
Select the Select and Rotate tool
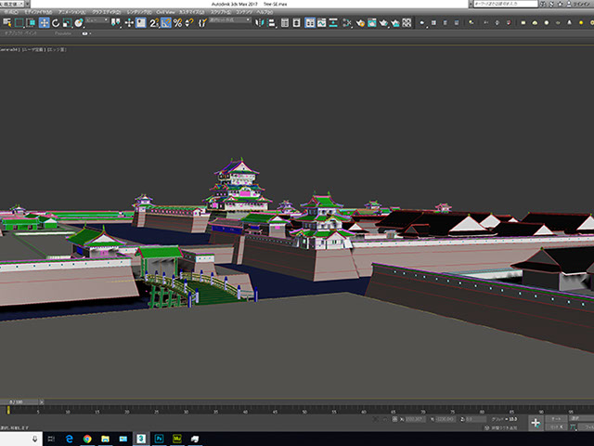[x=56, y=22]
